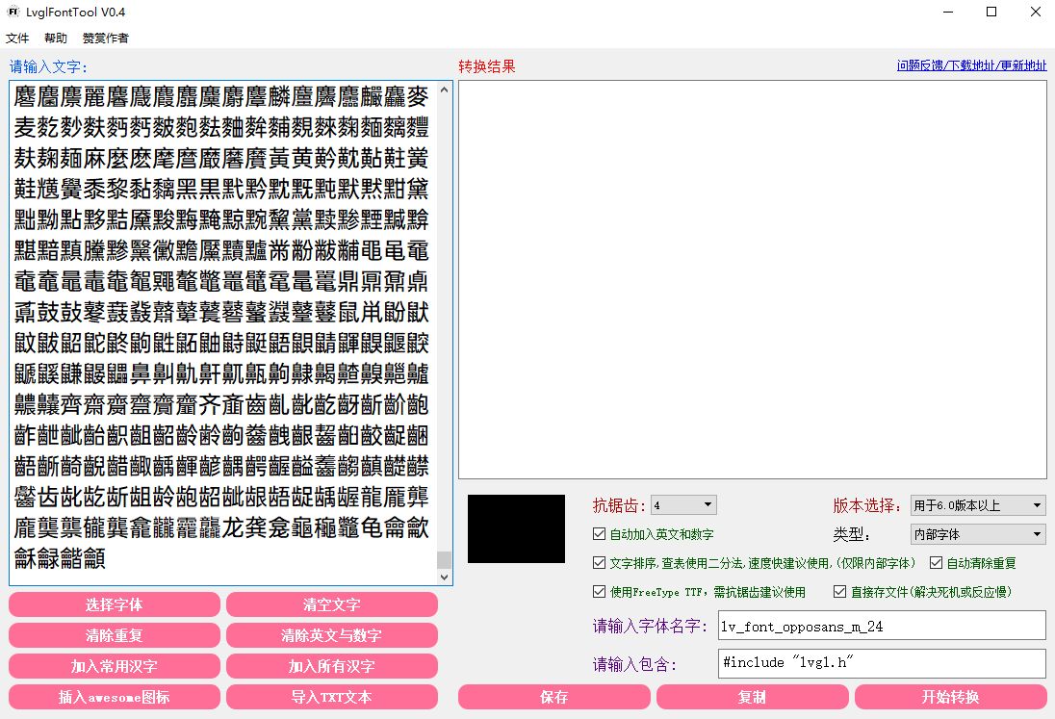Open the 文件 menu

click(x=17, y=39)
